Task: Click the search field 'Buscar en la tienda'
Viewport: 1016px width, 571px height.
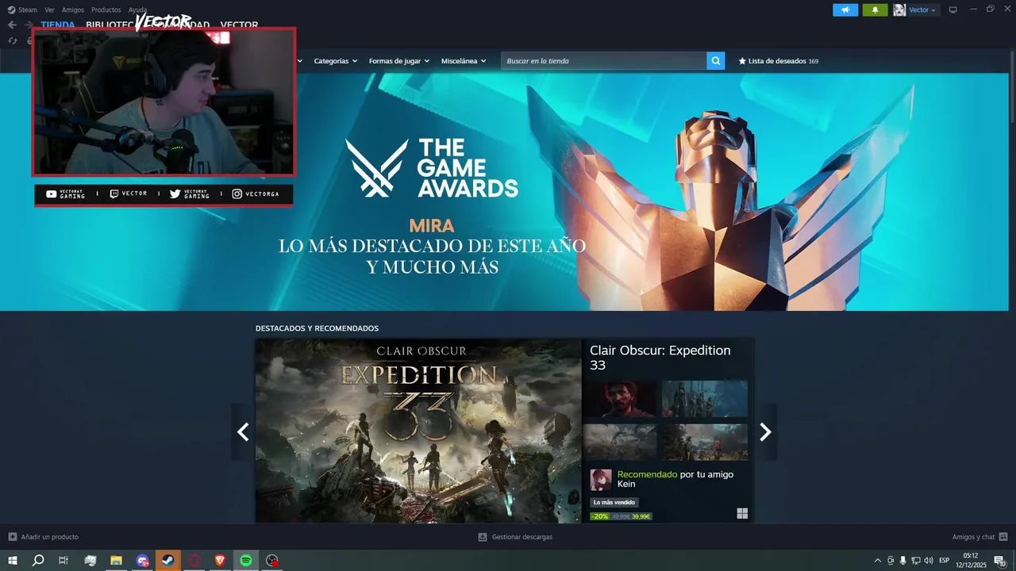Action: pos(604,61)
